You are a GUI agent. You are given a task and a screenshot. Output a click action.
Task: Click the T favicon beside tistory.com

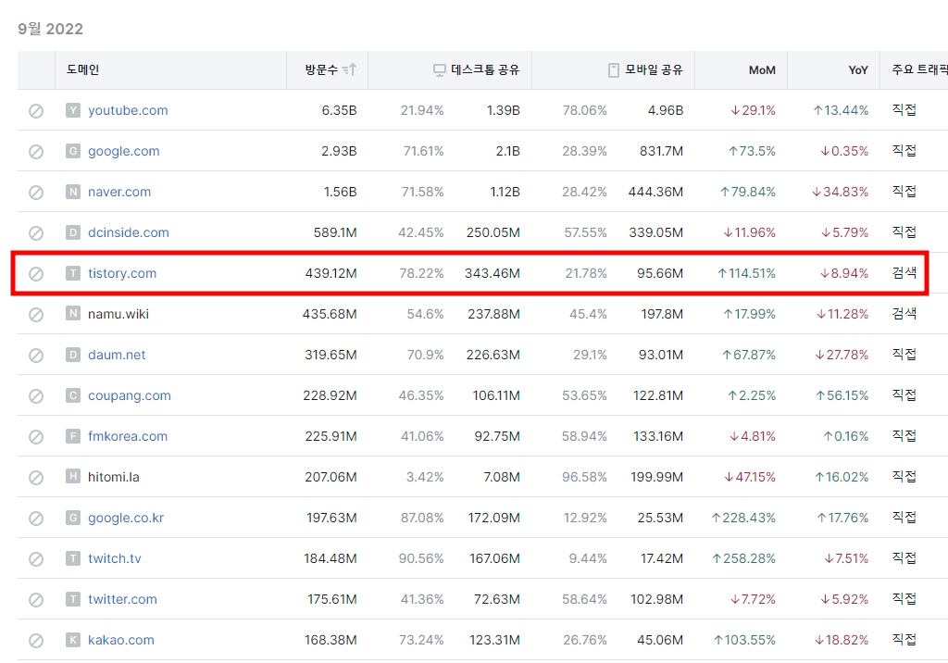coord(73,273)
